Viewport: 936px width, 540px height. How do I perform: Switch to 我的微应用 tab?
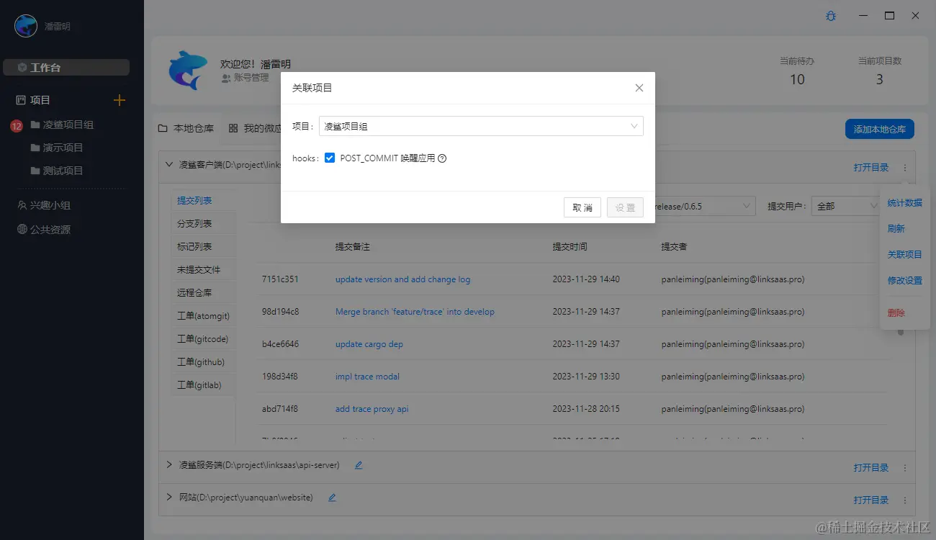(x=255, y=128)
